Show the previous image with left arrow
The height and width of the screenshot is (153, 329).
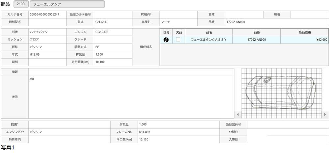pyautogui.click(x=238, y=115)
